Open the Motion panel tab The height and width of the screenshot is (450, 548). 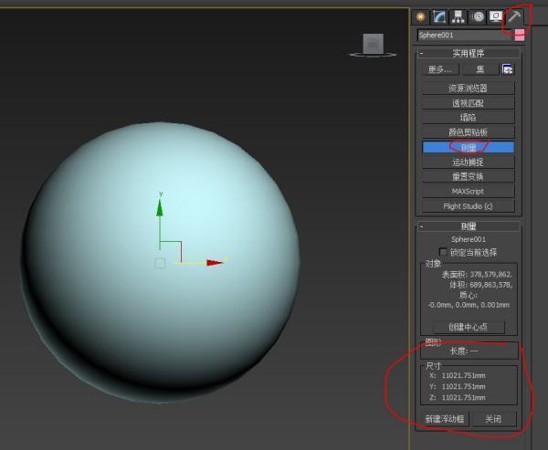[477, 16]
